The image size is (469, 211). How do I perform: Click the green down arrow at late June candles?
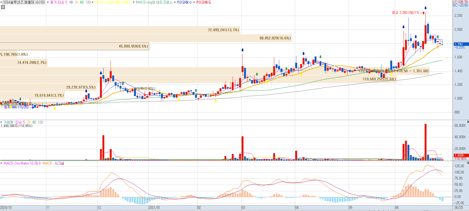(x=438, y=37)
